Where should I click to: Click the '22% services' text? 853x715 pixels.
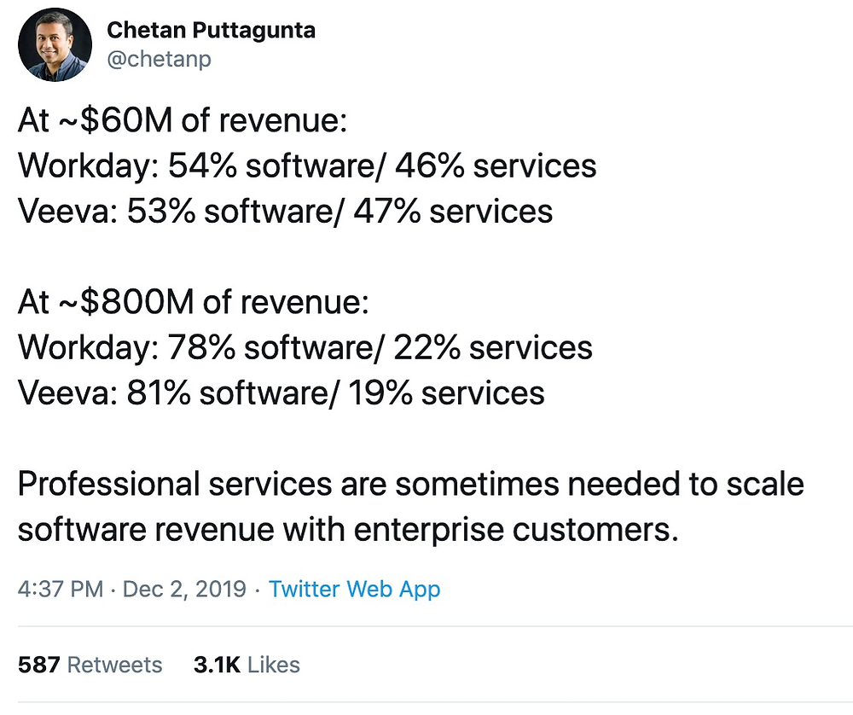tap(493, 348)
